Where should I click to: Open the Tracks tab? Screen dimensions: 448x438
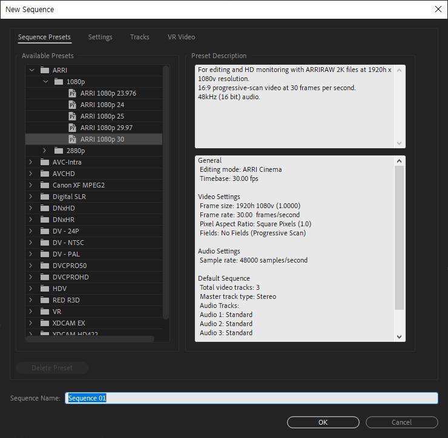(x=140, y=37)
